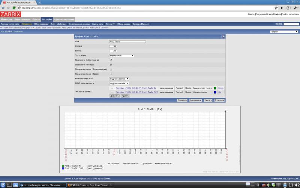
Task: Switch to the 'Мониторинг' main tab
Action: click(6, 19)
